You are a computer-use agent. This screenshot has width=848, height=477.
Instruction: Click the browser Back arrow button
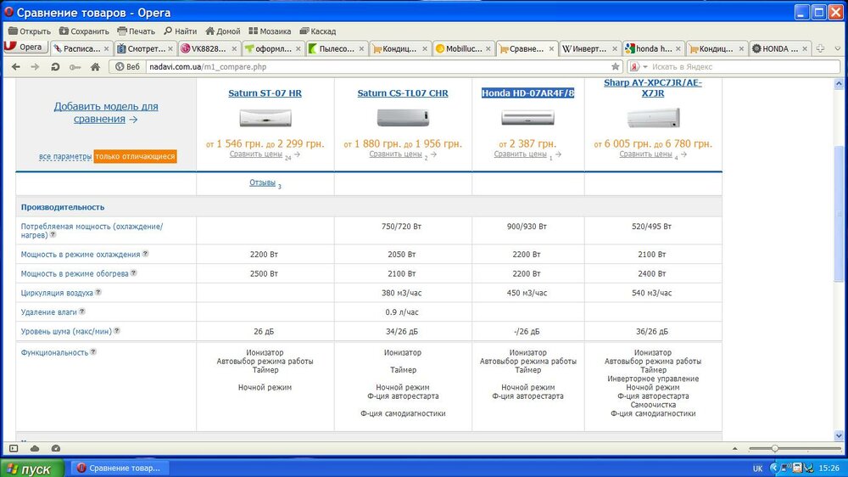(14, 66)
